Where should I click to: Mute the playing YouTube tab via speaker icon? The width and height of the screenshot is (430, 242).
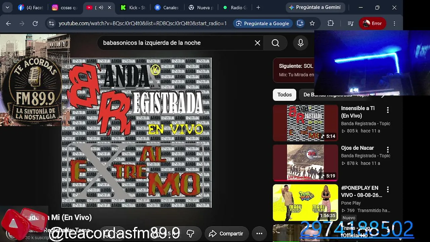(x=101, y=7)
